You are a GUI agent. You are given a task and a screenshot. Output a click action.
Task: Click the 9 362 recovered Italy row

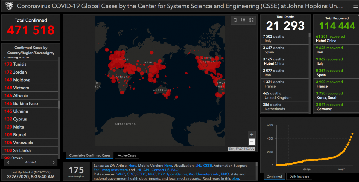pos(336,61)
